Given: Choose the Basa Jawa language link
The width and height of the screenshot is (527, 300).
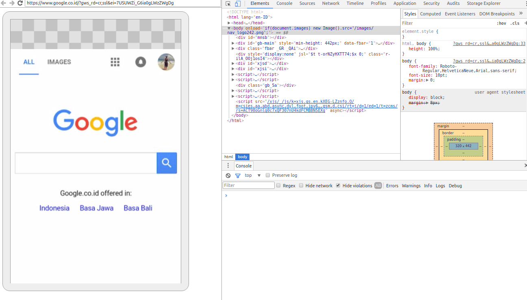Looking at the screenshot, I should [97, 208].
